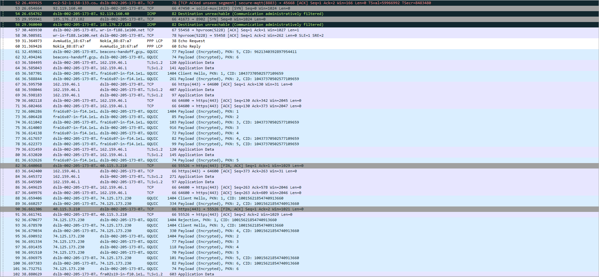This screenshot has height=277, width=599.
Task: Select packet 92 GQUIC Rejection row
Action: pos(299,220)
